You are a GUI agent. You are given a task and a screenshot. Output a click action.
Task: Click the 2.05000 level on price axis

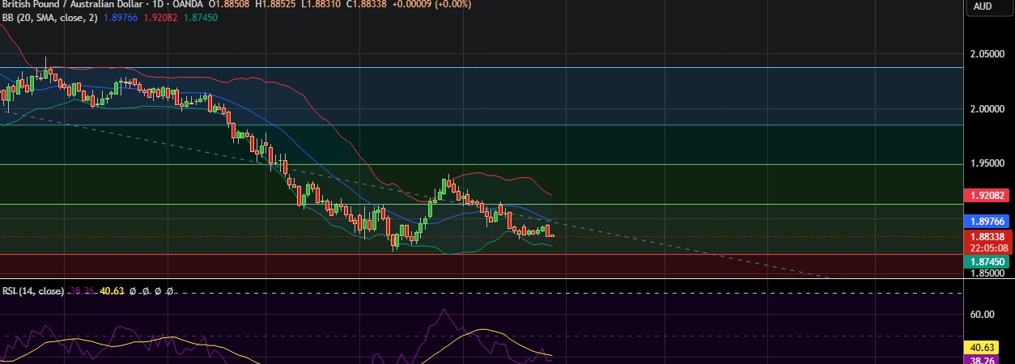click(987, 54)
